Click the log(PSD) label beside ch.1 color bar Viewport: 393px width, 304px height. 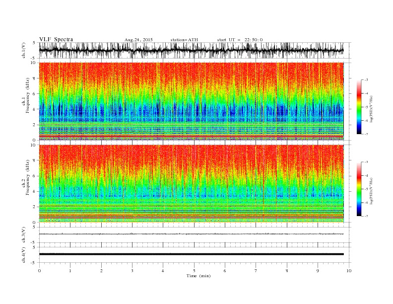pos(372,109)
